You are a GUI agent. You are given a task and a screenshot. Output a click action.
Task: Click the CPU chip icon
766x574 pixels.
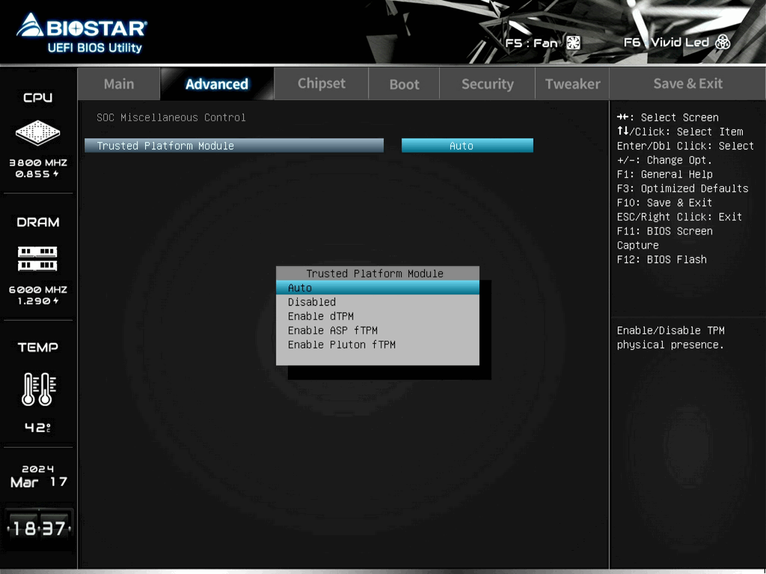[38, 133]
